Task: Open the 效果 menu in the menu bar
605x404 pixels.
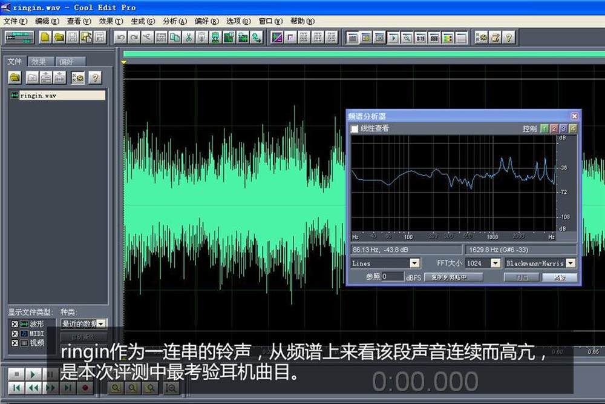Action: click(111, 21)
